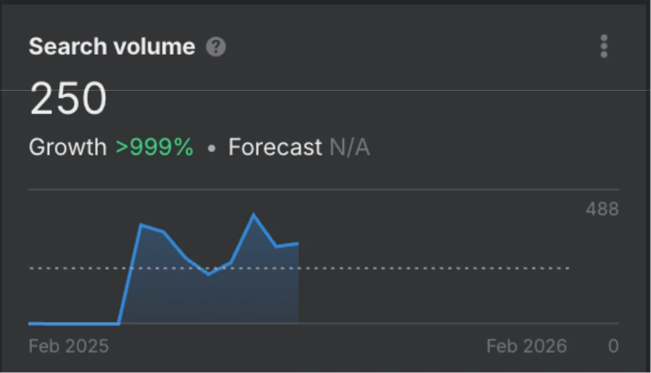Image resolution: width=651 pixels, height=373 pixels.
Task: Click the "Feb 2025" axis label
Action: (x=68, y=346)
